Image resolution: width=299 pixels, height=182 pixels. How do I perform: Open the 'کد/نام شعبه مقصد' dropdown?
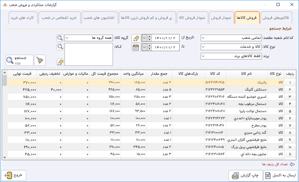point(203,38)
